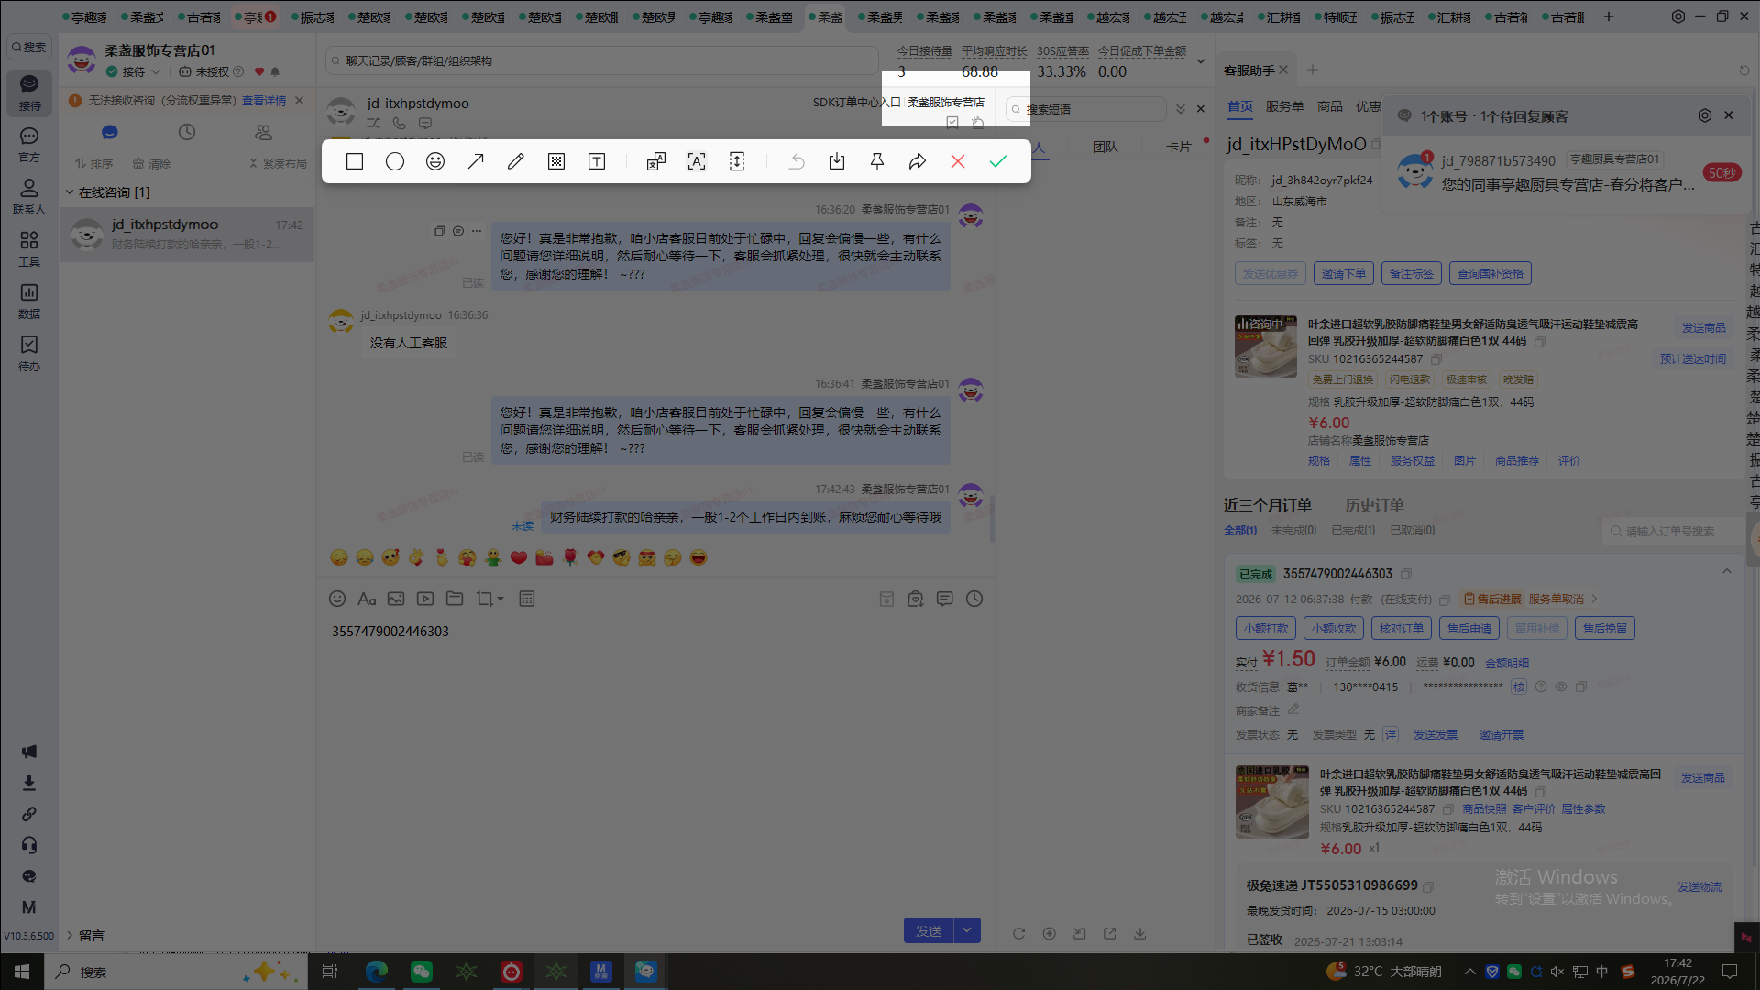This screenshot has width=1760, height=990.
Task: Expand the daily reception statistics chevron
Action: tap(1201, 61)
